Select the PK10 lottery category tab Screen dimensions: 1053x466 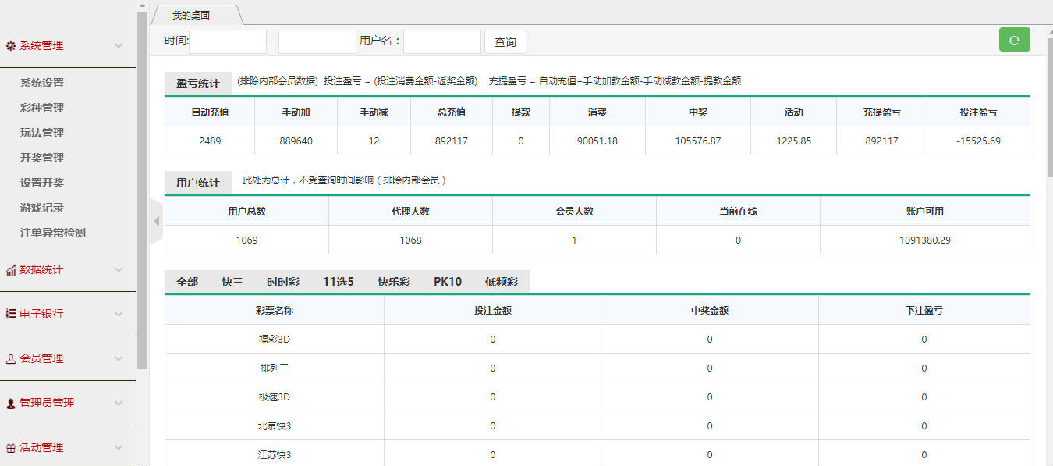448,282
